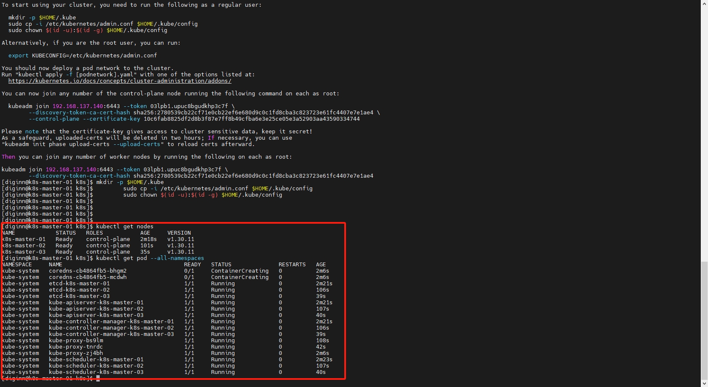Click the "kubectl get nodes" command text
The image size is (708, 387).
125,227
